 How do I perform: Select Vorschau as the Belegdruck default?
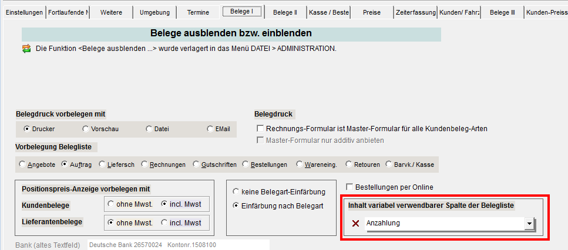(x=86, y=129)
